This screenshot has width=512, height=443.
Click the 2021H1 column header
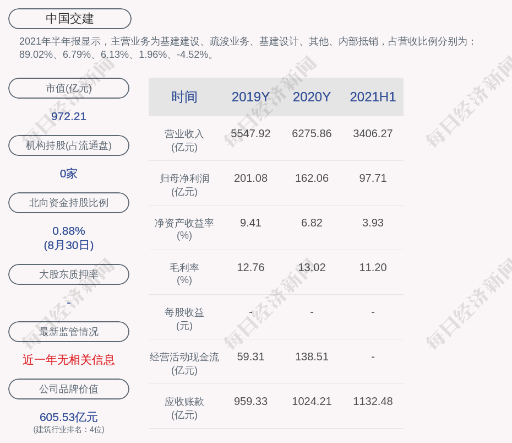(373, 97)
